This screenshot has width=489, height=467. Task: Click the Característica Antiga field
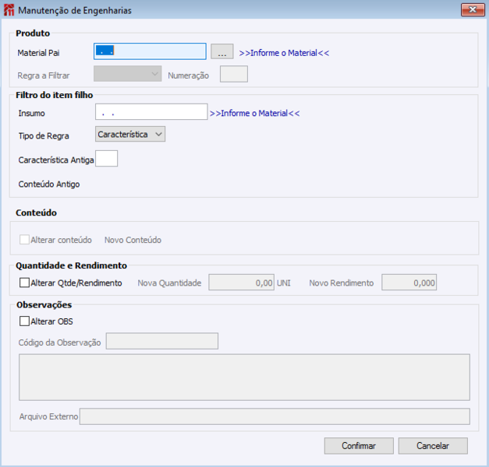point(106,159)
